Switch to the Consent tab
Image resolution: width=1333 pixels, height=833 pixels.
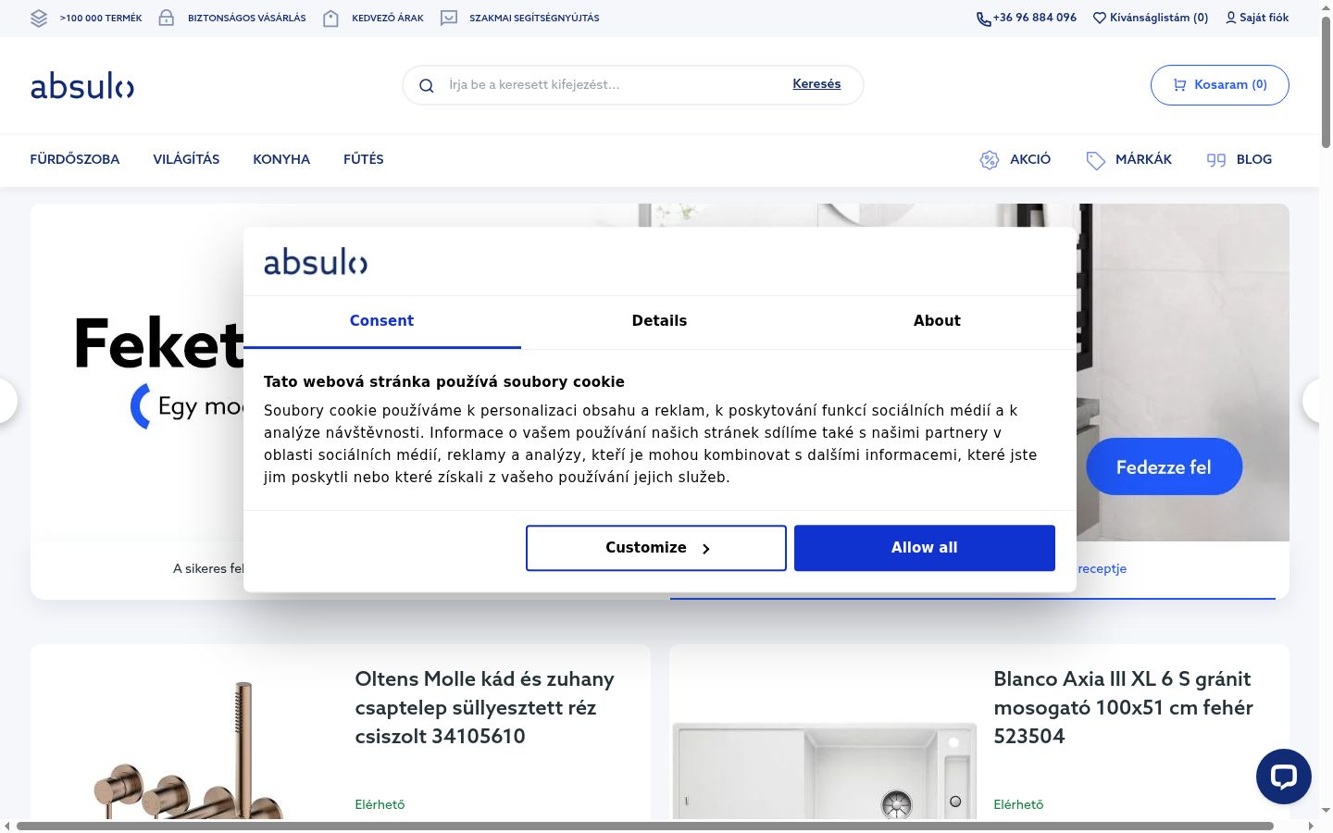(x=381, y=321)
